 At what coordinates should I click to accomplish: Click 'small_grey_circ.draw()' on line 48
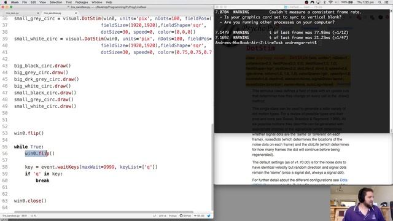[44, 99]
